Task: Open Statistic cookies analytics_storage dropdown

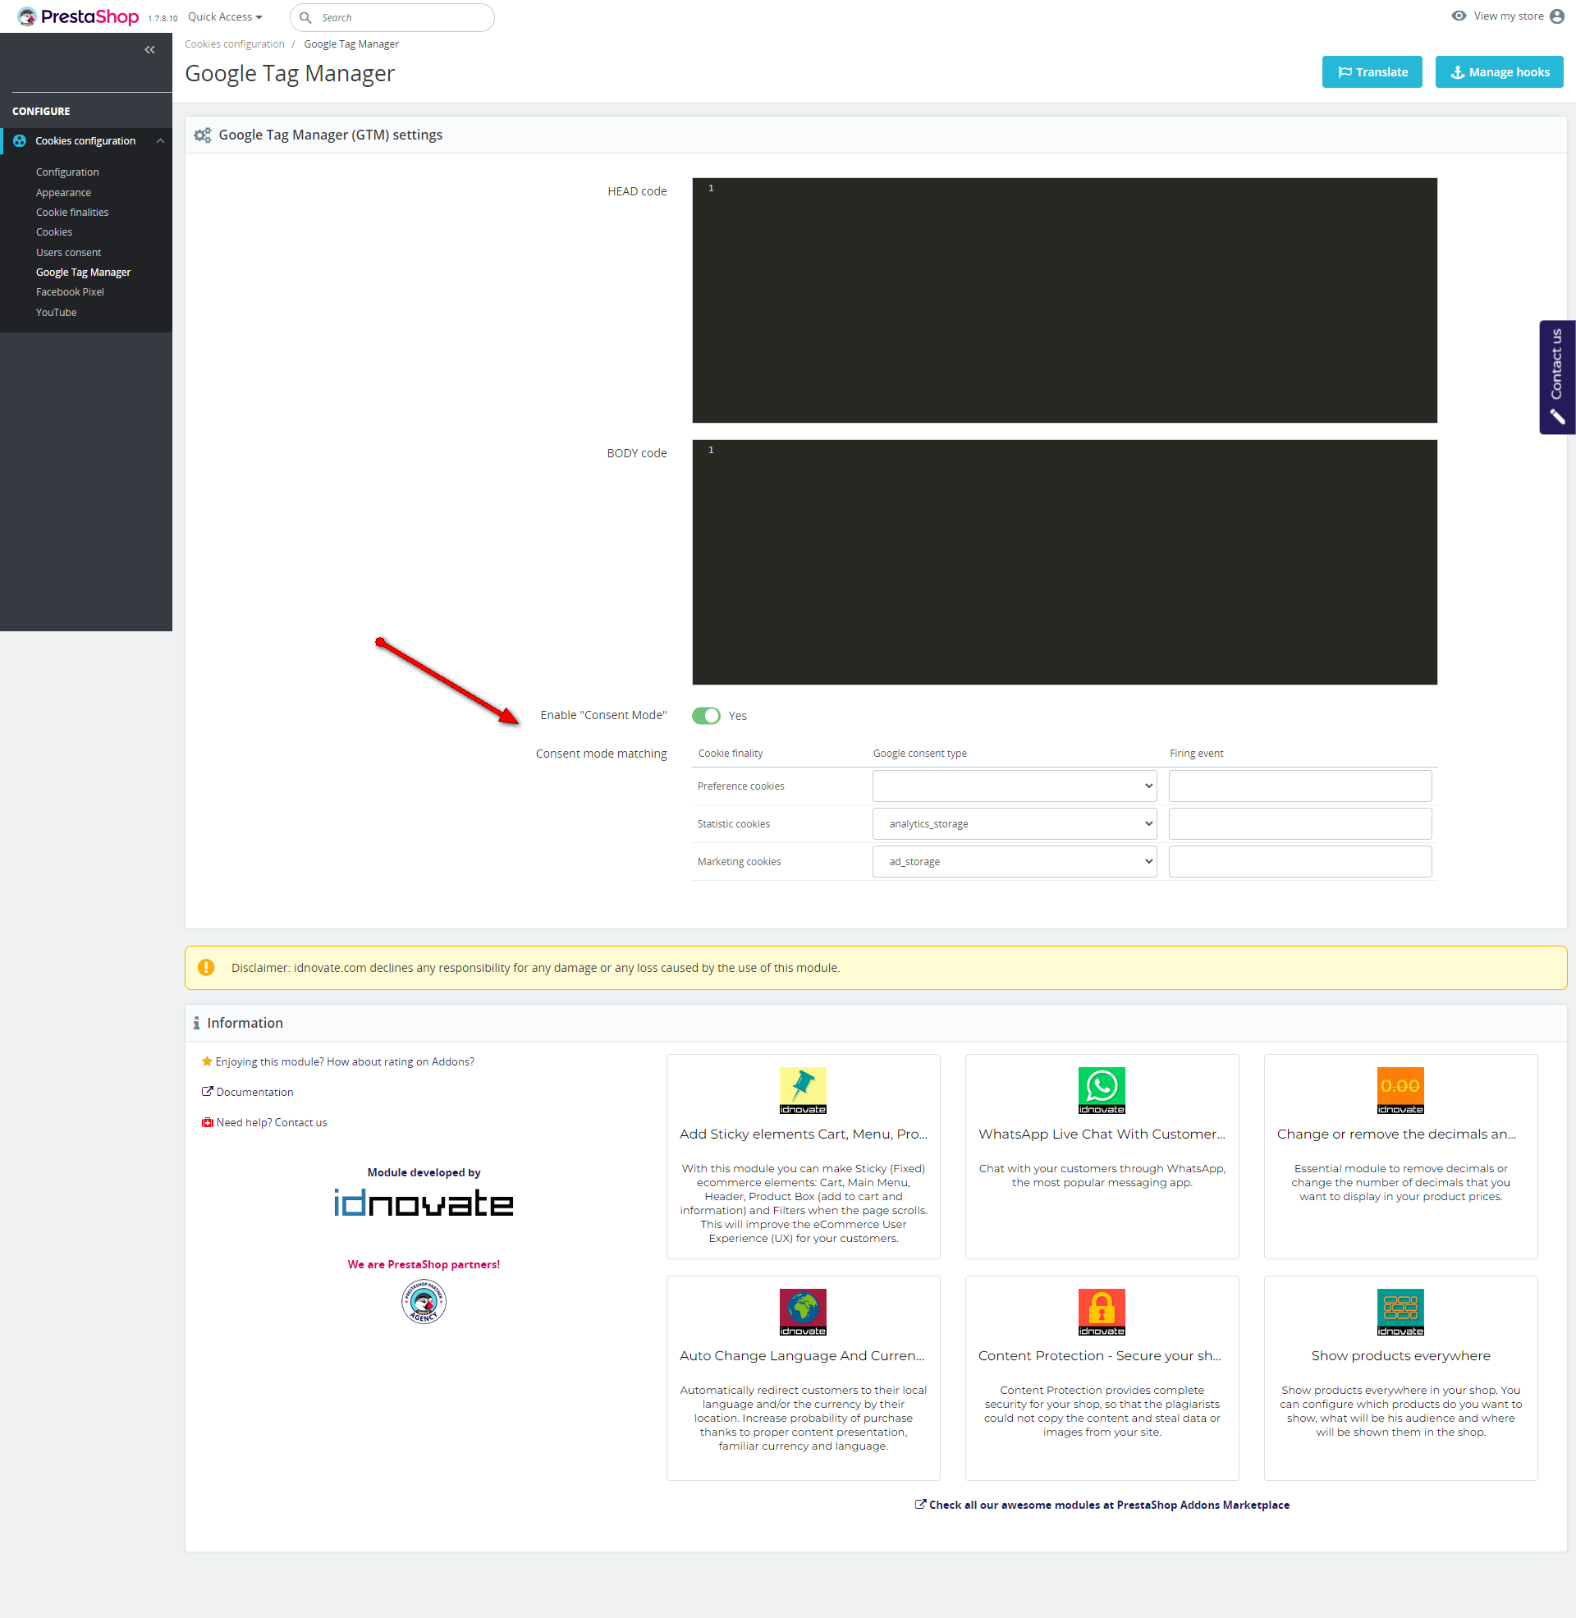Action: click(x=1014, y=824)
